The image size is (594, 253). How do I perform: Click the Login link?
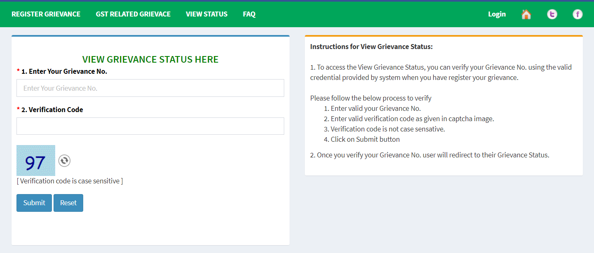(x=497, y=14)
